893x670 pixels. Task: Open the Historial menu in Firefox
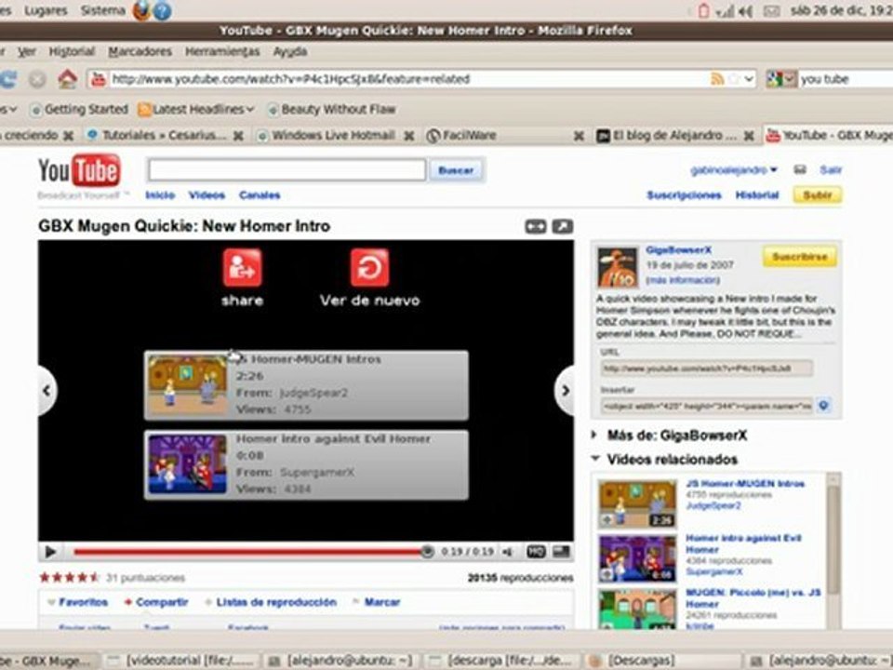coord(72,52)
